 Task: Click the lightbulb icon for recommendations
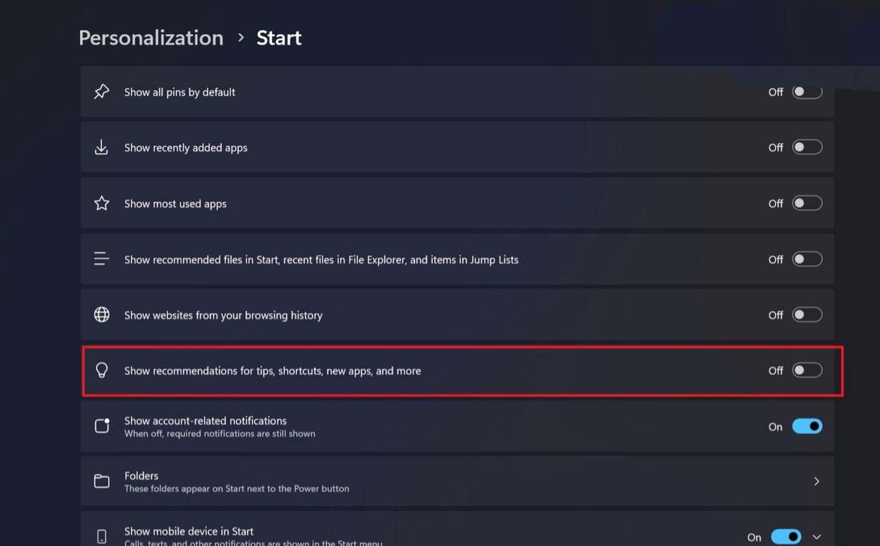102,370
